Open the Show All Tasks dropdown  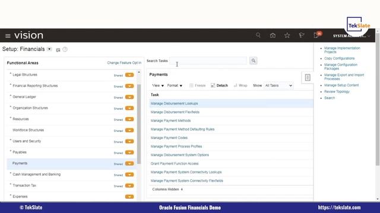278,85
